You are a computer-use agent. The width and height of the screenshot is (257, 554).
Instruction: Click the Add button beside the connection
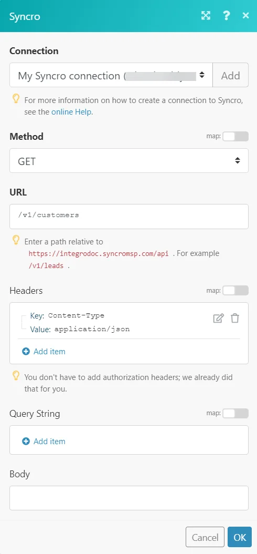(x=231, y=75)
